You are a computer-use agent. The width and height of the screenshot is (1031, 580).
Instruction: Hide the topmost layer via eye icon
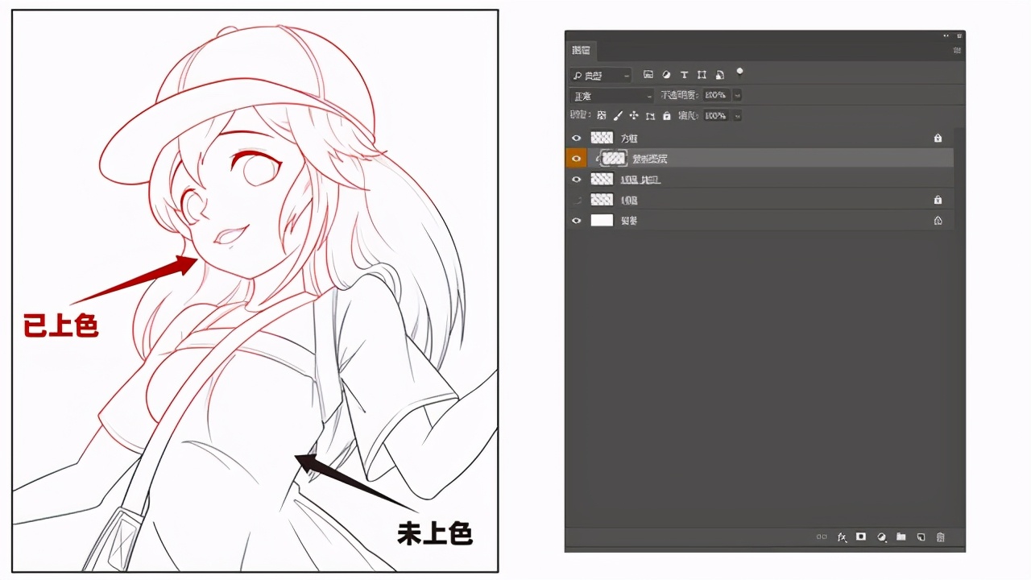(576, 139)
